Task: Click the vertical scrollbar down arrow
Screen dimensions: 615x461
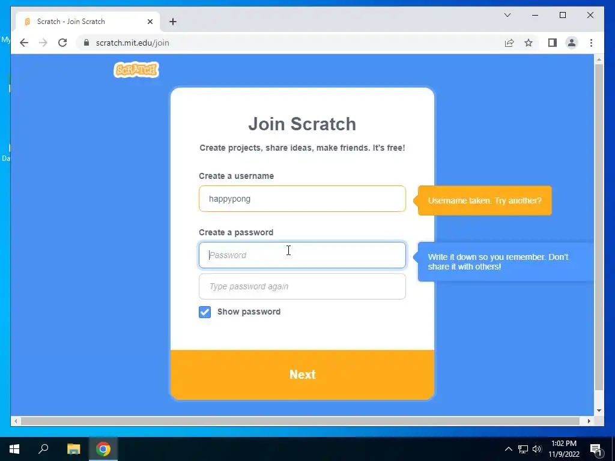Action: pyautogui.click(x=599, y=411)
